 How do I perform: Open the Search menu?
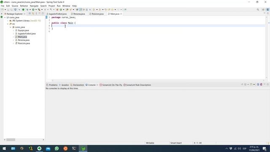click(43, 6)
